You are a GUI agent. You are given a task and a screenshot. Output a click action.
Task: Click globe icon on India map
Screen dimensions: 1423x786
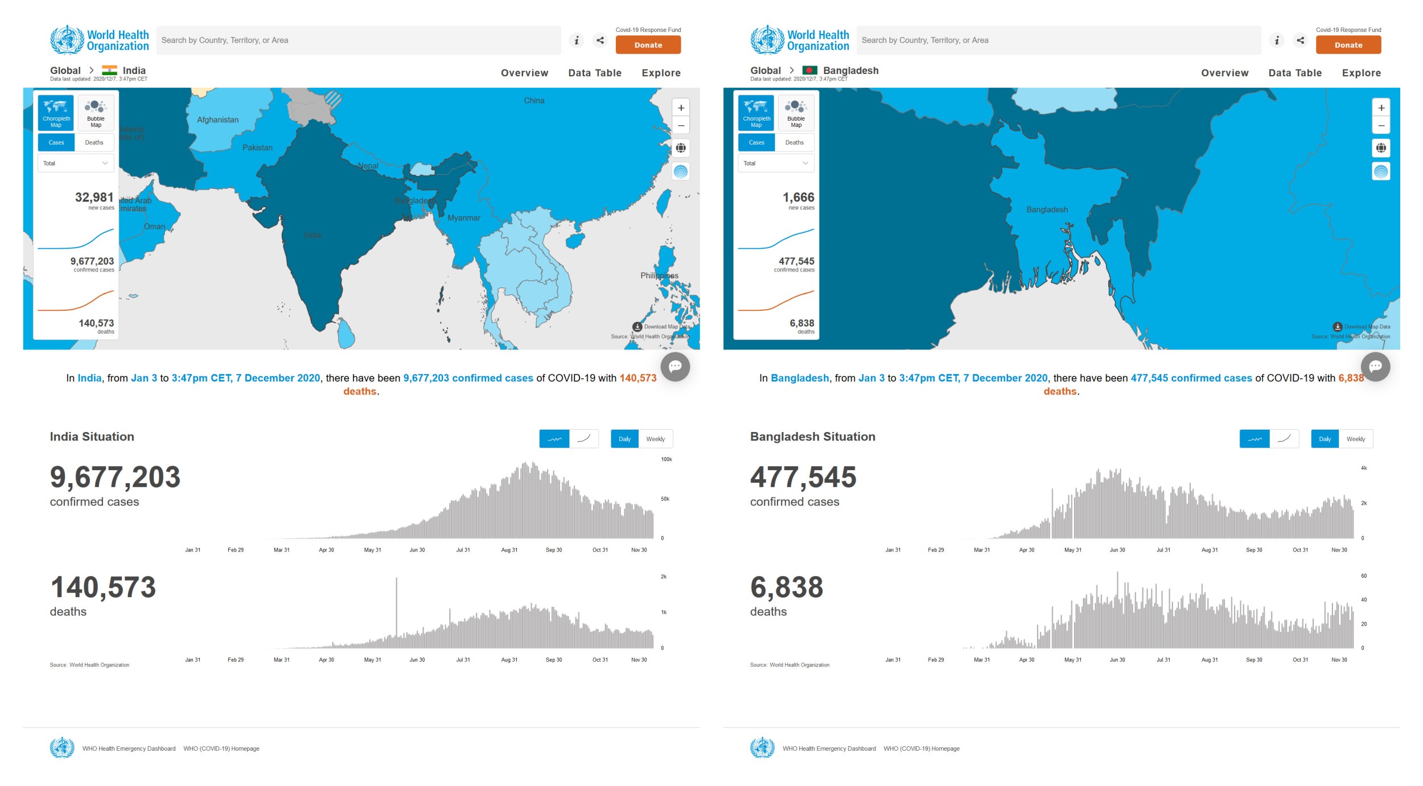[681, 148]
